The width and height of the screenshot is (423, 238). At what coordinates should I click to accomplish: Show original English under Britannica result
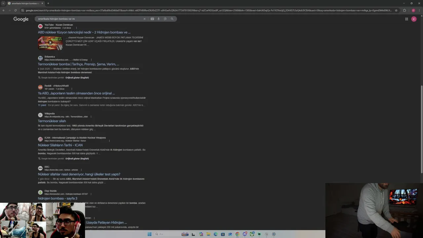77,78
